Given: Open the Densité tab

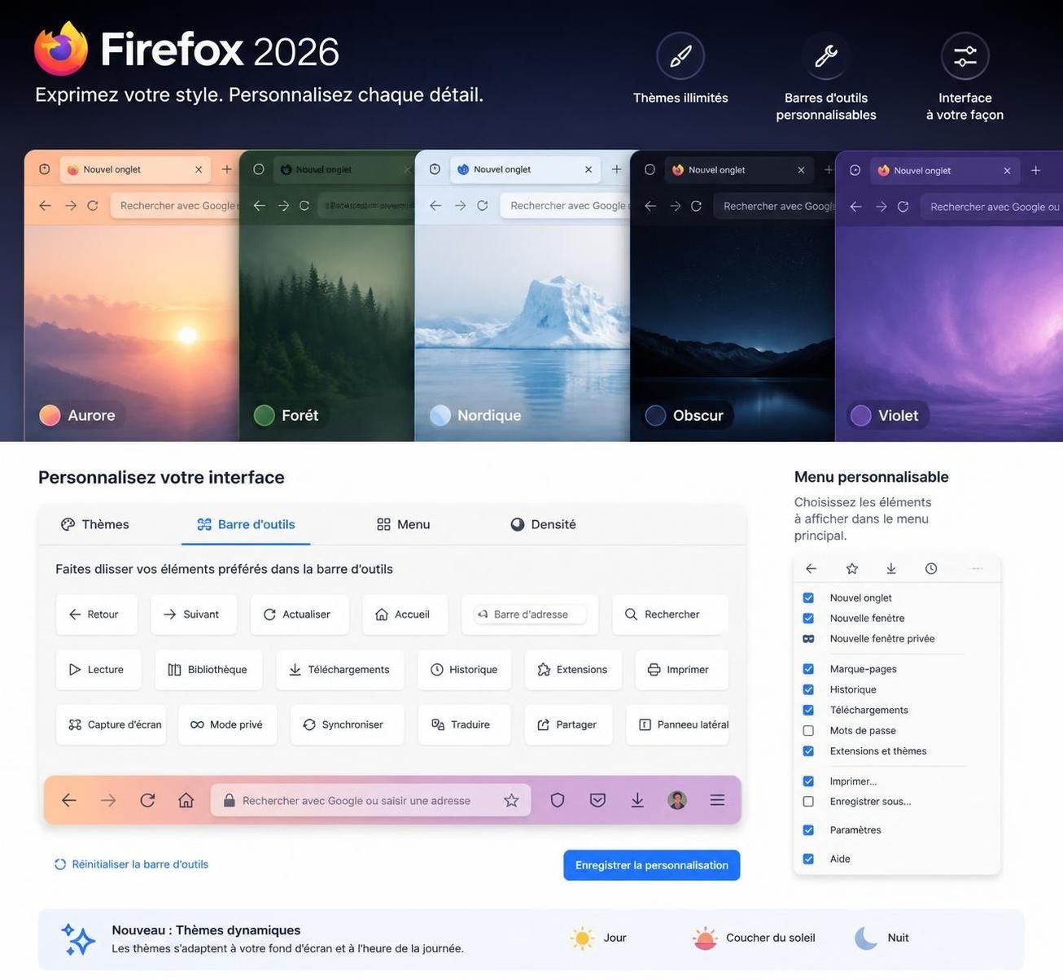Looking at the screenshot, I should click(x=543, y=524).
